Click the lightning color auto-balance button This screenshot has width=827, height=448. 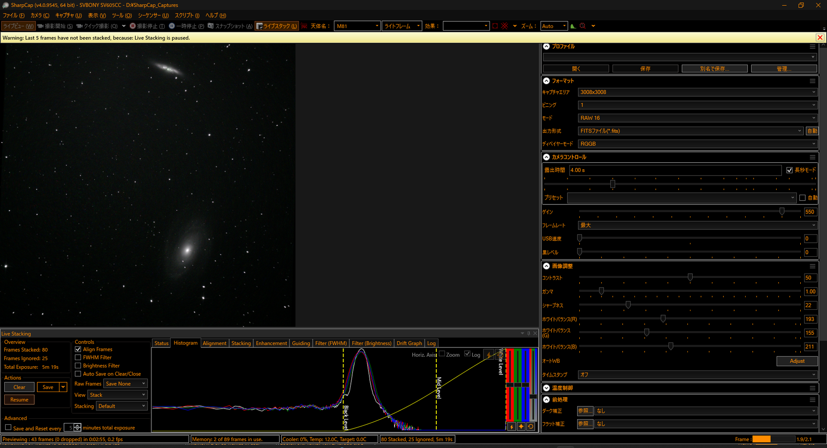[511, 427]
